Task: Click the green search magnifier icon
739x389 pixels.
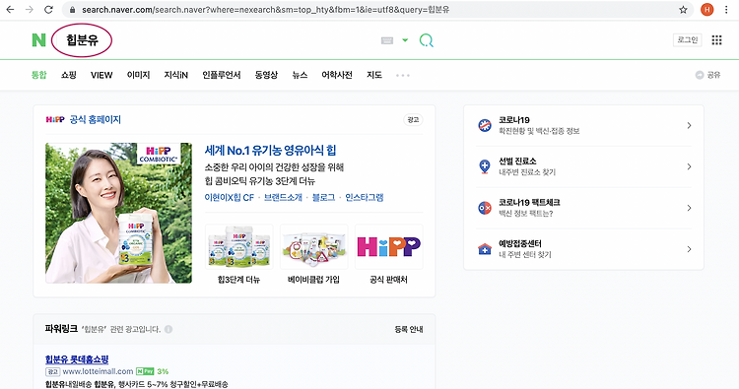Action: coord(426,40)
